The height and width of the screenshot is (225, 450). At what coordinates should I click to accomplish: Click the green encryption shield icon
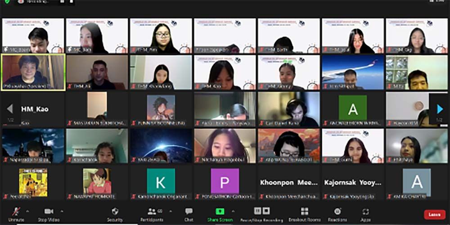[x=7, y=2]
